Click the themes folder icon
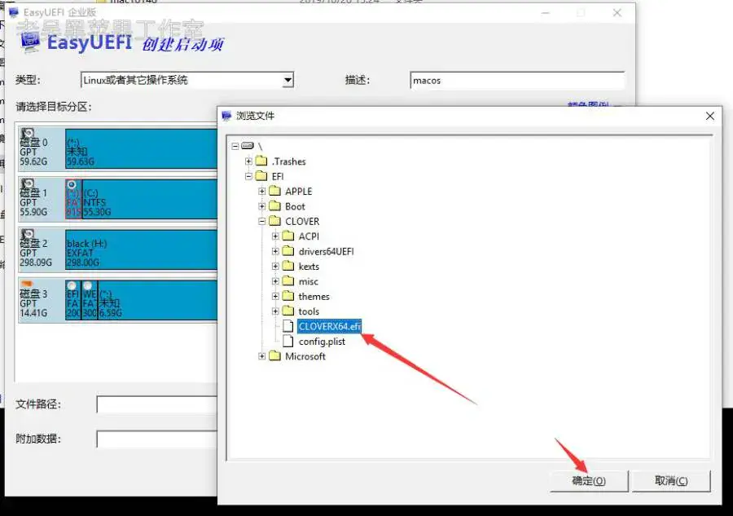Image resolution: width=733 pixels, height=516 pixels. pos(288,296)
